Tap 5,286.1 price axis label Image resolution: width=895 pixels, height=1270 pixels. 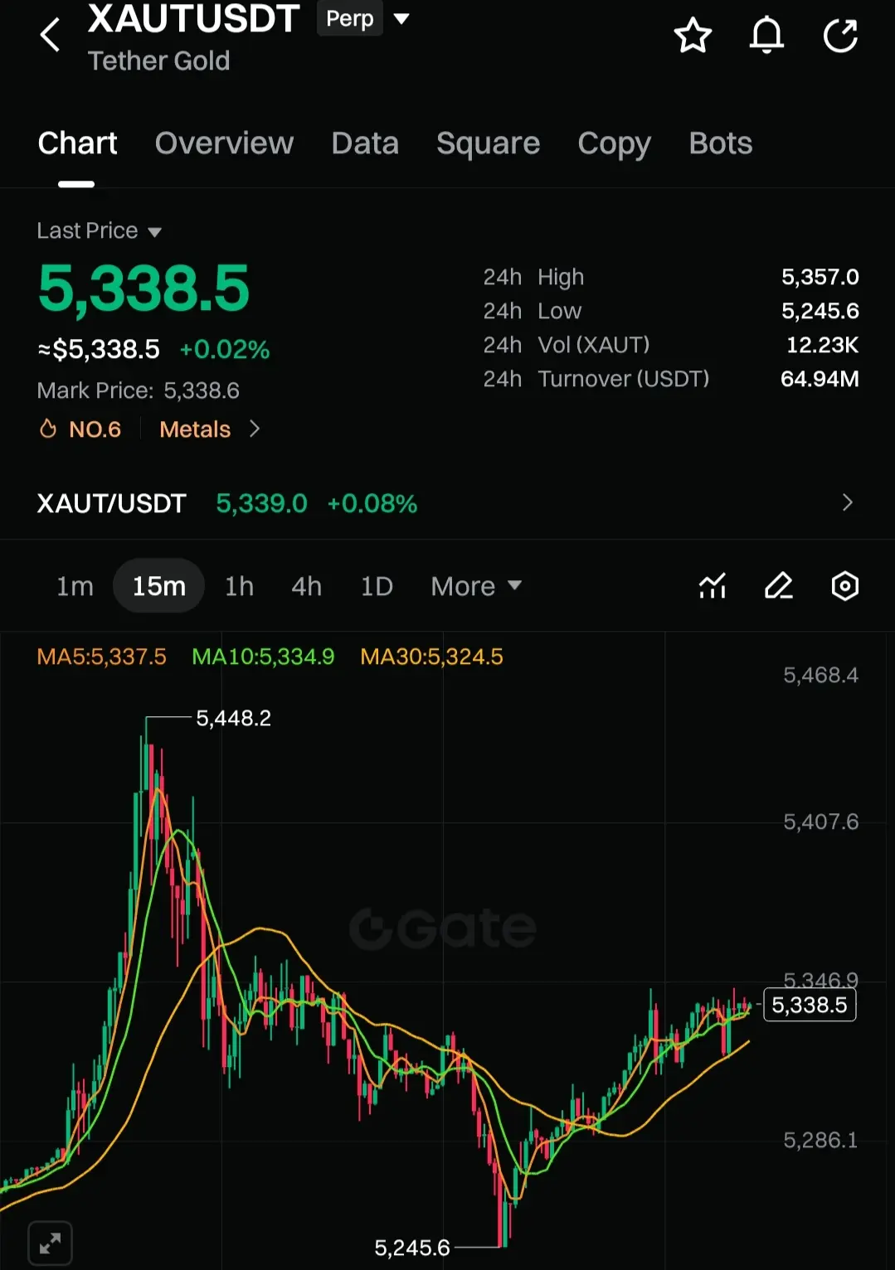point(820,1140)
